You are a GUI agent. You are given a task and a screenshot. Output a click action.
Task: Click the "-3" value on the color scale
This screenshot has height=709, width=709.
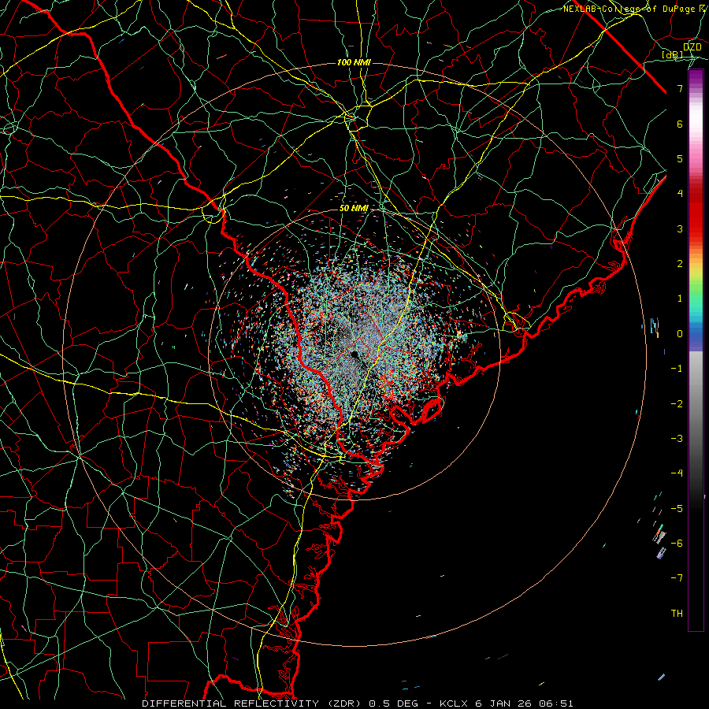coord(677,439)
